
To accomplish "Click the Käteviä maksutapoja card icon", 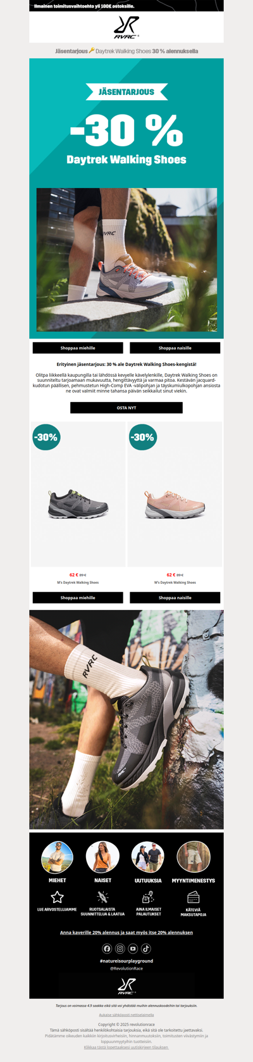I will (x=194, y=897).
